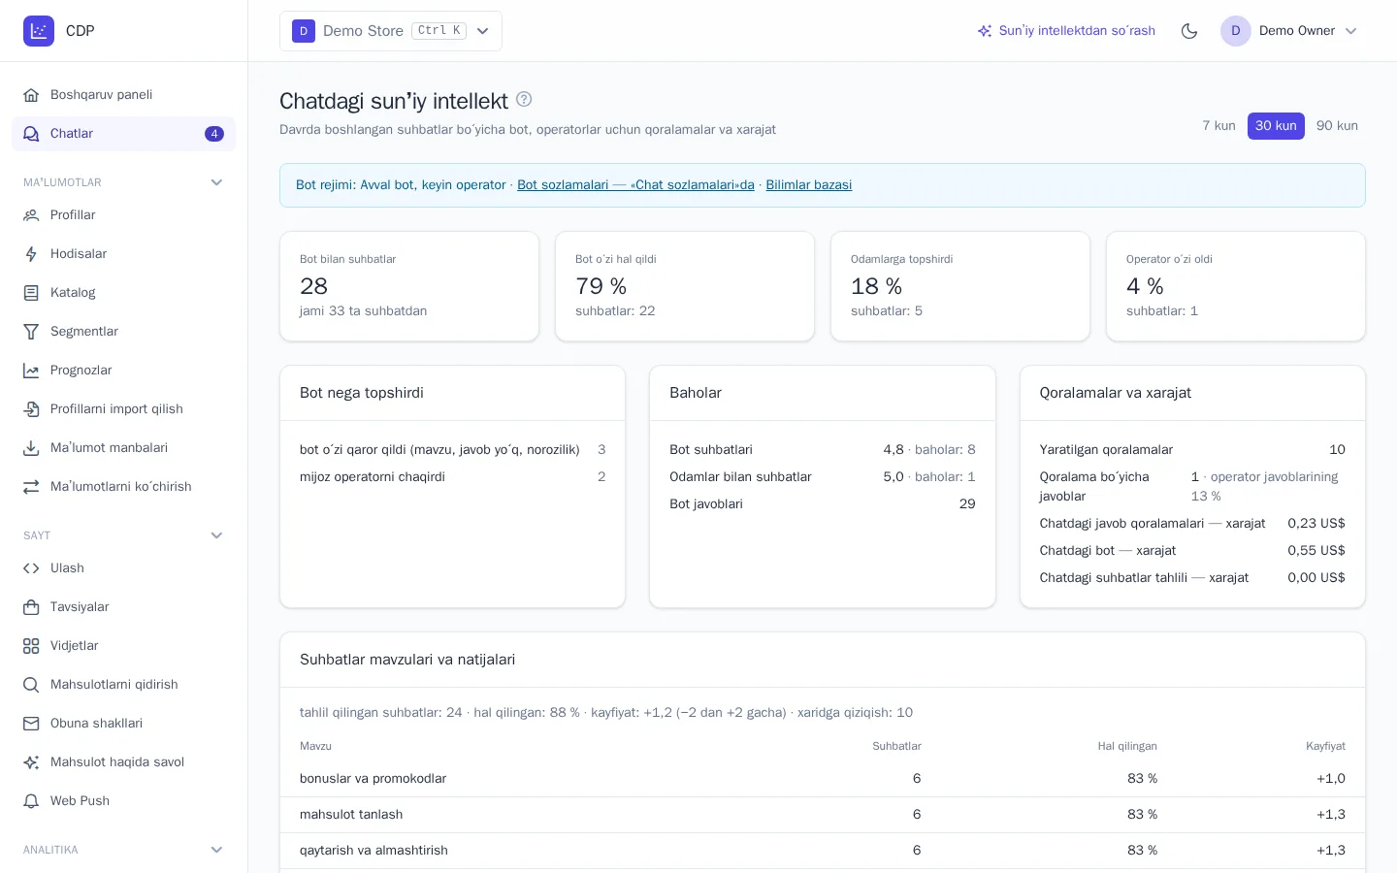Go to Boshqaruv paneli in sidebar
The height and width of the screenshot is (873, 1397).
(123, 95)
